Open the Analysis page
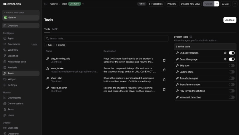 pos(21,67)
